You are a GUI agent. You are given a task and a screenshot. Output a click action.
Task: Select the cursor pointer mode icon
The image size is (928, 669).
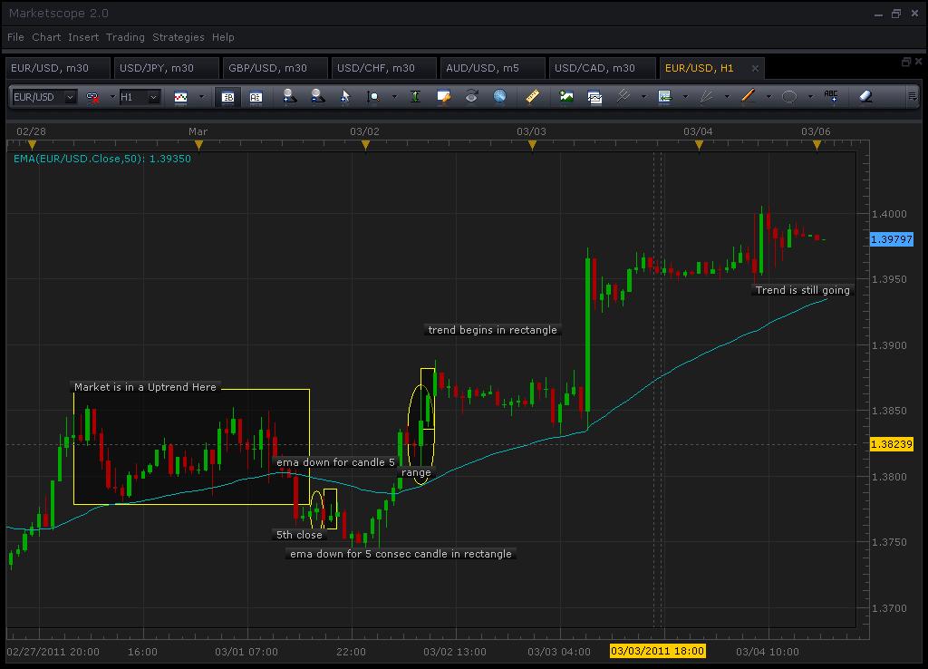pyautogui.click(x=345, y=97)
